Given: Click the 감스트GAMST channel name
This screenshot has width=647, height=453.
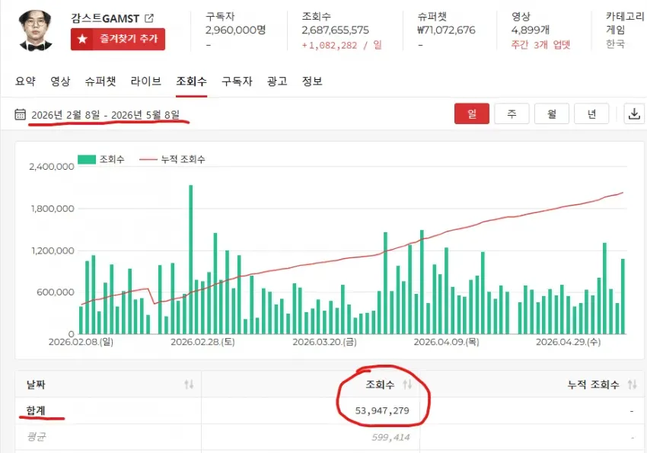Looking at the screenshot, I should click(105, 18).
